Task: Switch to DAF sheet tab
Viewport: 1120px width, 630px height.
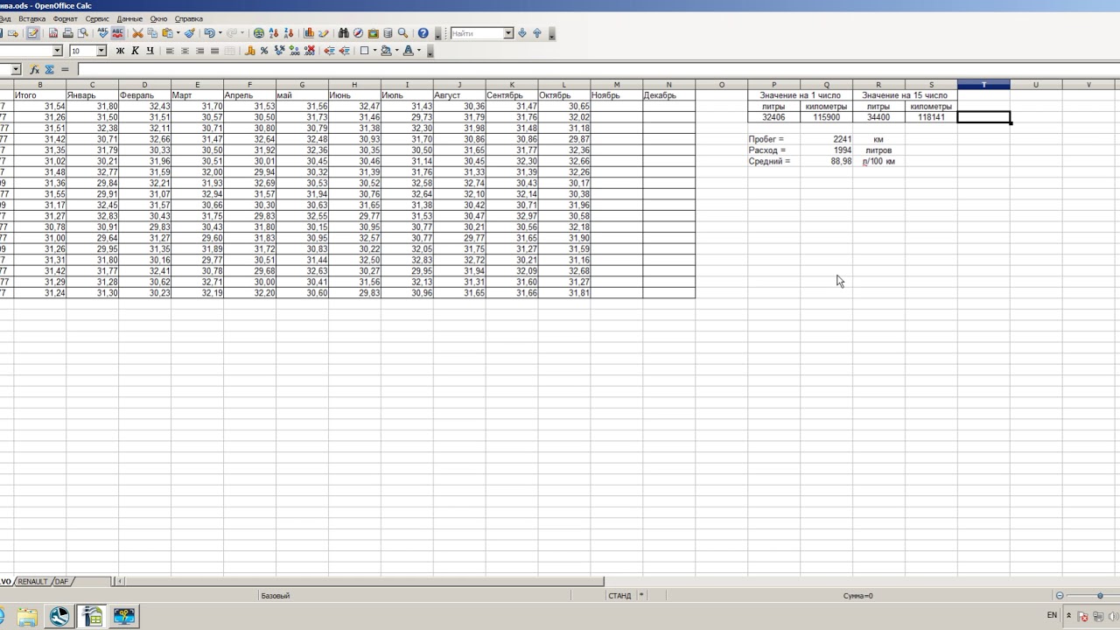Action: click(60, 581)
